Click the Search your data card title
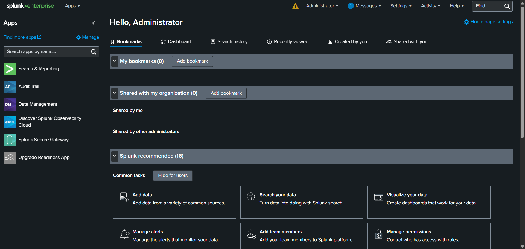This screenshot has height=249, width=525. 278,195
